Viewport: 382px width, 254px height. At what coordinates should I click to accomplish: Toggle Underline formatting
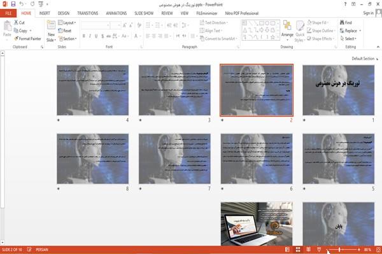click(x=96, y=36)
